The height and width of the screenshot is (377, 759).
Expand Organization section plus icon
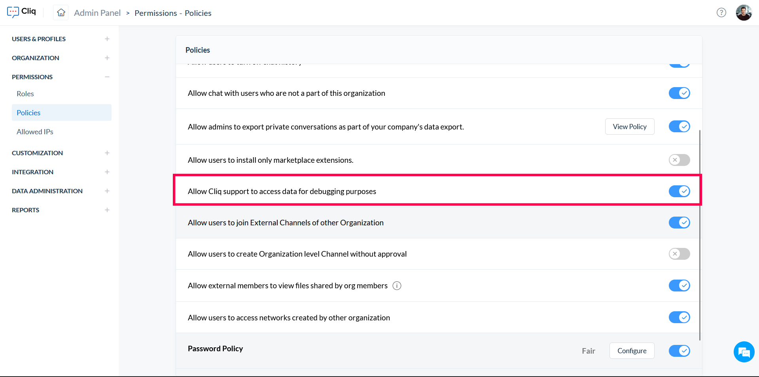click(x=107, y=58)
